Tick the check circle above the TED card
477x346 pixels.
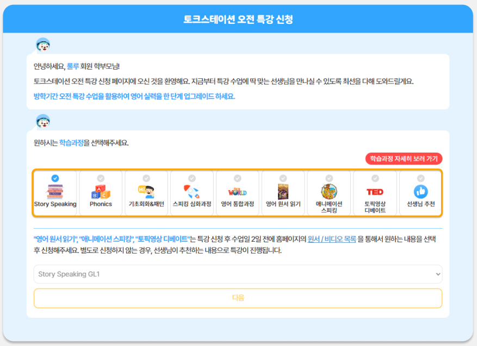click(x=375, y=178)
